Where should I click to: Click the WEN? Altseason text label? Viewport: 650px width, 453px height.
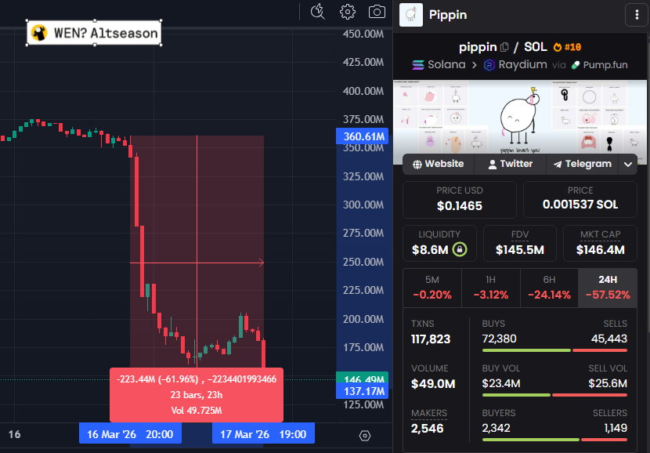point(106,33)
